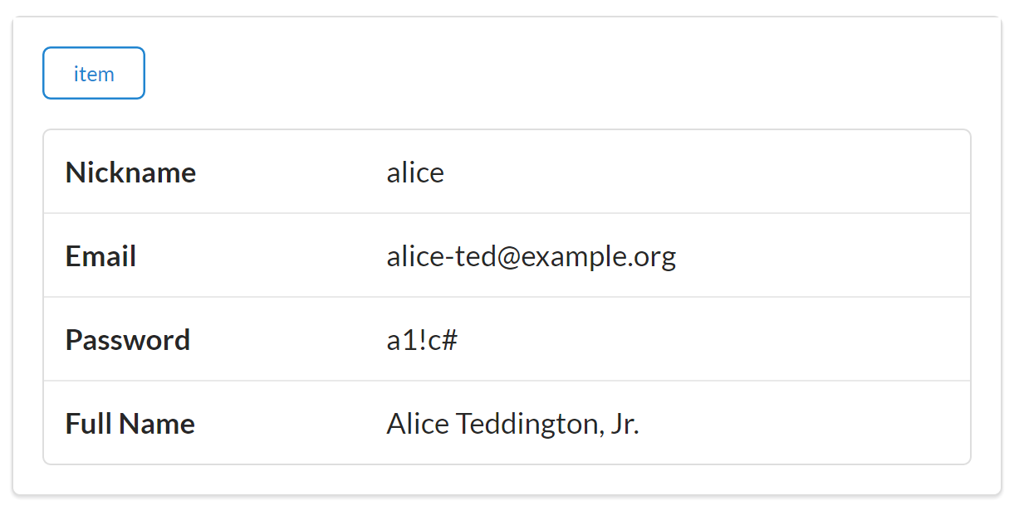The width and height of the screenshot is (1019, 515).
Task: Click the "a1" start of the password value
Action: (402, 340)
